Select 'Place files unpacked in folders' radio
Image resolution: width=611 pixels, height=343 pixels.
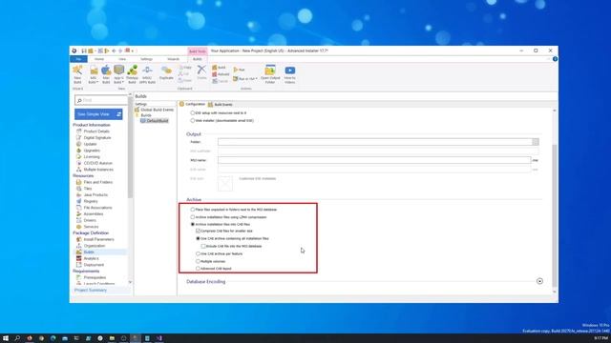[x=193, y=210]
